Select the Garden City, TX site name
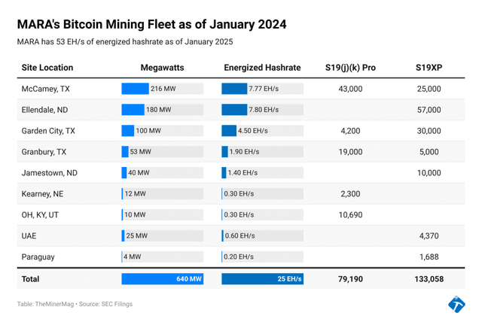482x325 pixels. (x=48, y=131)
